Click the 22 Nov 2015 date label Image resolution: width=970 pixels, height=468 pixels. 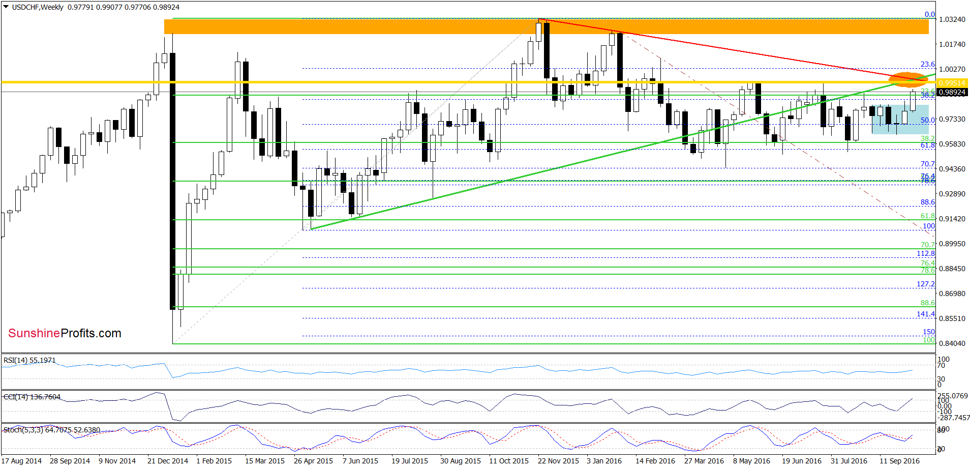tap(558, 461)
